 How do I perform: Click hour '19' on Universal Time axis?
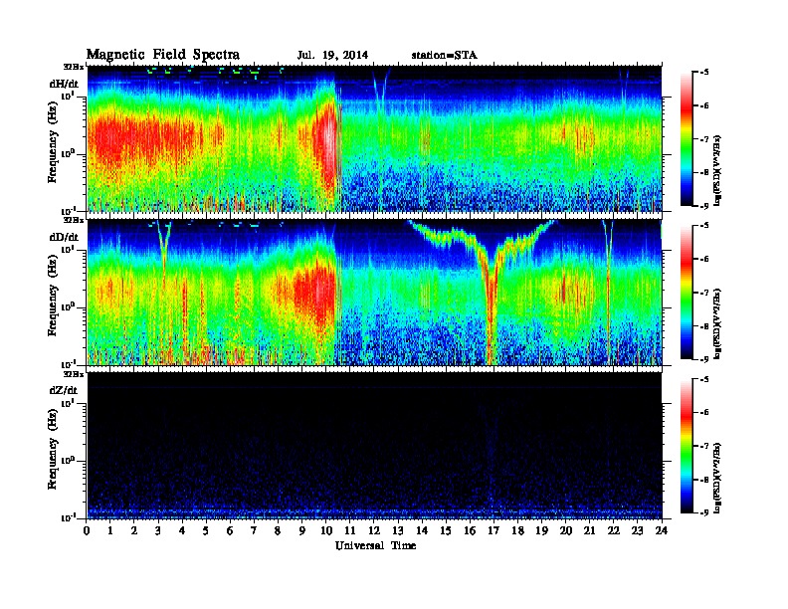point(541,530)
